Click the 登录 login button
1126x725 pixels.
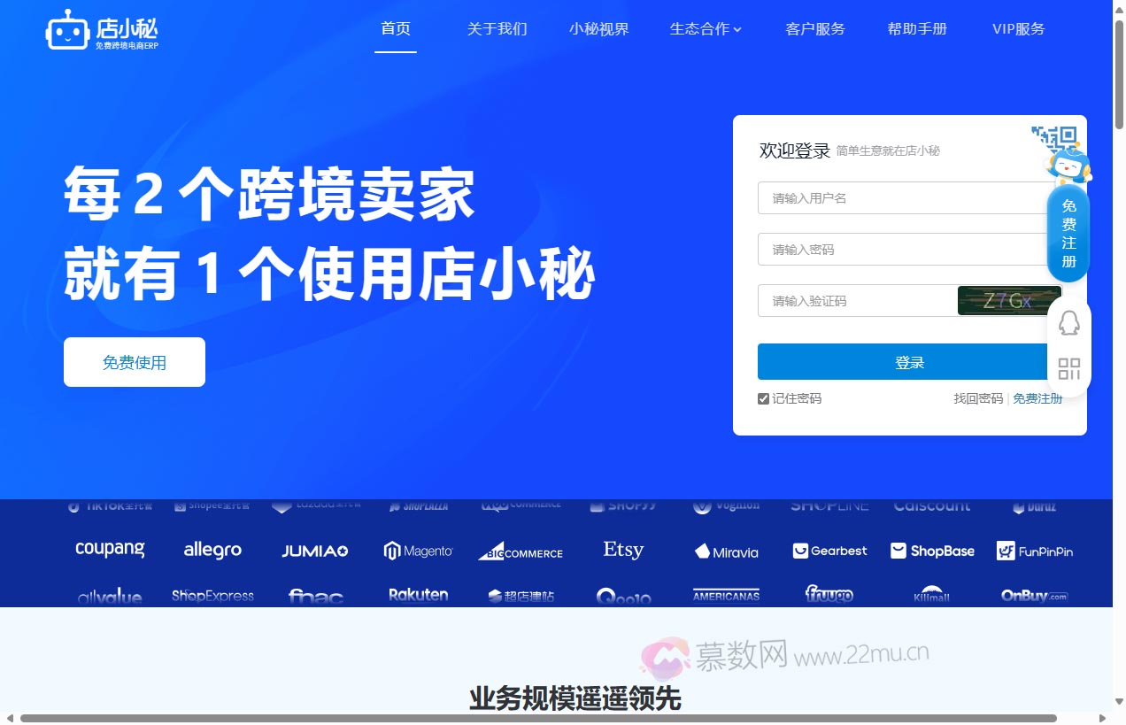pos(910,362)
